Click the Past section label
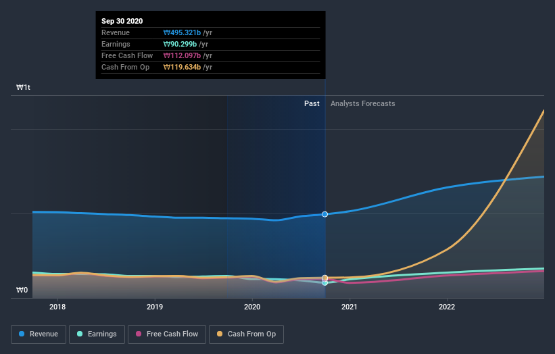555x354 pixels. tap(312, 103)
